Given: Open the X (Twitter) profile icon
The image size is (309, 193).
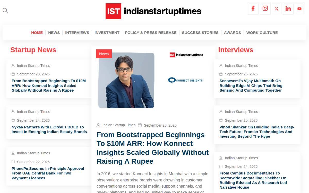Looking at the screenshot, I should [x=277, y=8].
